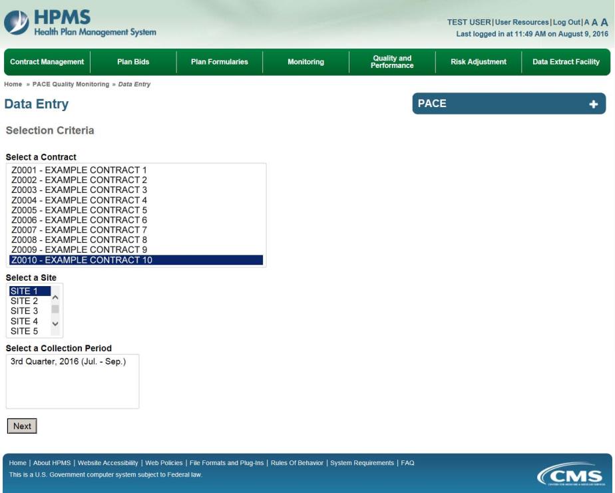Select Z0008 - EXAMPLE CONTRACT 8
The image size is (615, 493).
(x=136, y=240)
